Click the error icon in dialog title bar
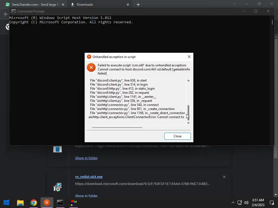 coord(89,57)
